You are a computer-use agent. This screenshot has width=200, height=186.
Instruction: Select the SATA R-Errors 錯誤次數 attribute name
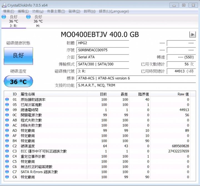tap(39, 172)
